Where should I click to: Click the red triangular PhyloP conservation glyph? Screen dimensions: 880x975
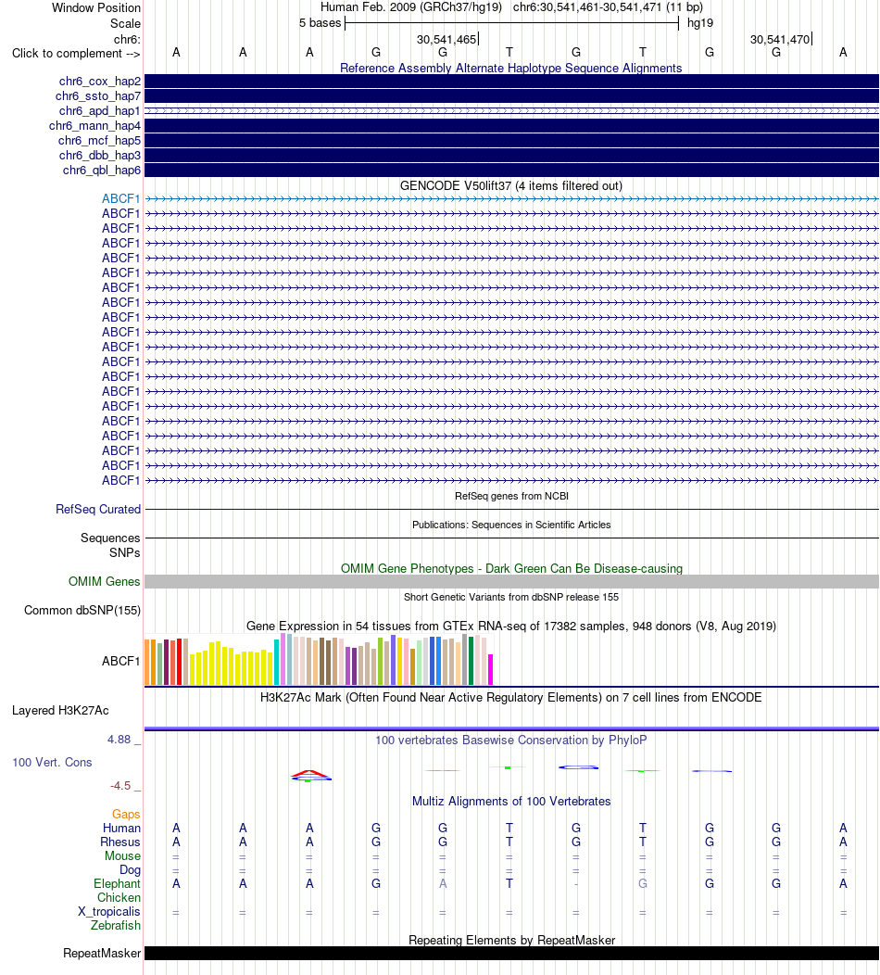[x=310, y=774]
